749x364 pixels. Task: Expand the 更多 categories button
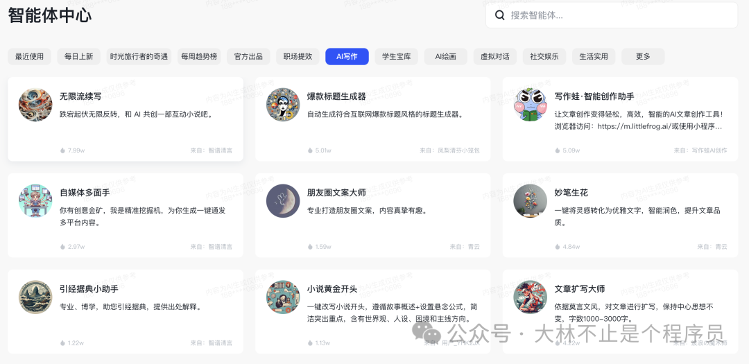click(643, 56)
